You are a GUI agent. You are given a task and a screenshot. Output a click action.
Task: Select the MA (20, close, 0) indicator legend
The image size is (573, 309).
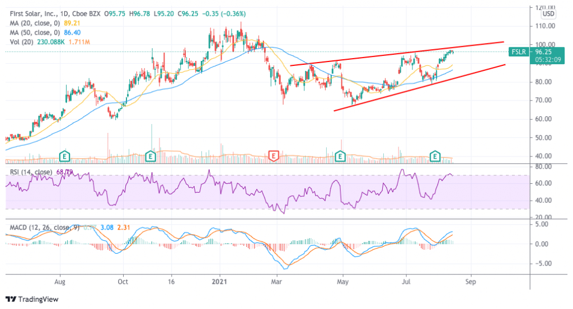(35, 23)
